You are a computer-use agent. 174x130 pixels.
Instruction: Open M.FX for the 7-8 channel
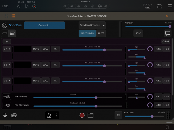pos(158,81)
